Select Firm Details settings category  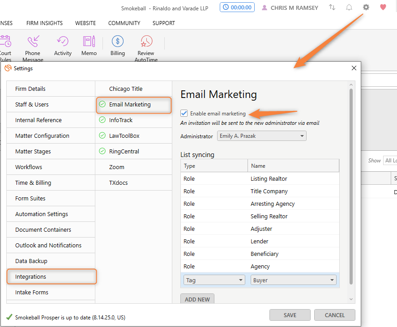[51, 89]
